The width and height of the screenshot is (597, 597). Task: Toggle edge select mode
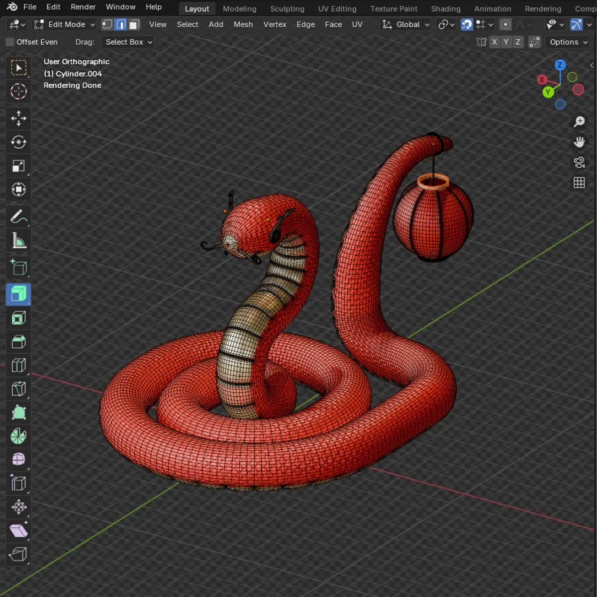click(x=121, y=24)
